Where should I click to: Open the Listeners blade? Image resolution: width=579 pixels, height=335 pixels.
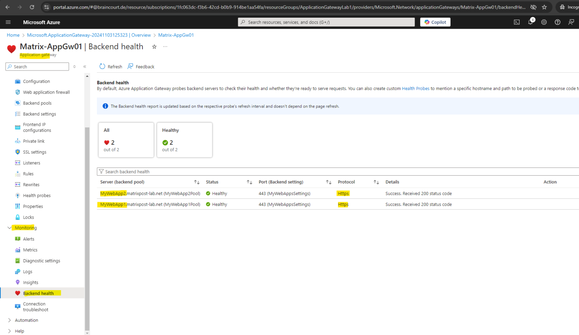(31, 162)
